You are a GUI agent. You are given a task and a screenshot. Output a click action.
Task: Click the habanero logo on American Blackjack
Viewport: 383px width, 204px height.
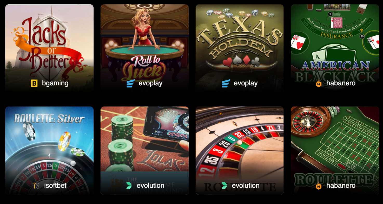click(x=319, y=84)
